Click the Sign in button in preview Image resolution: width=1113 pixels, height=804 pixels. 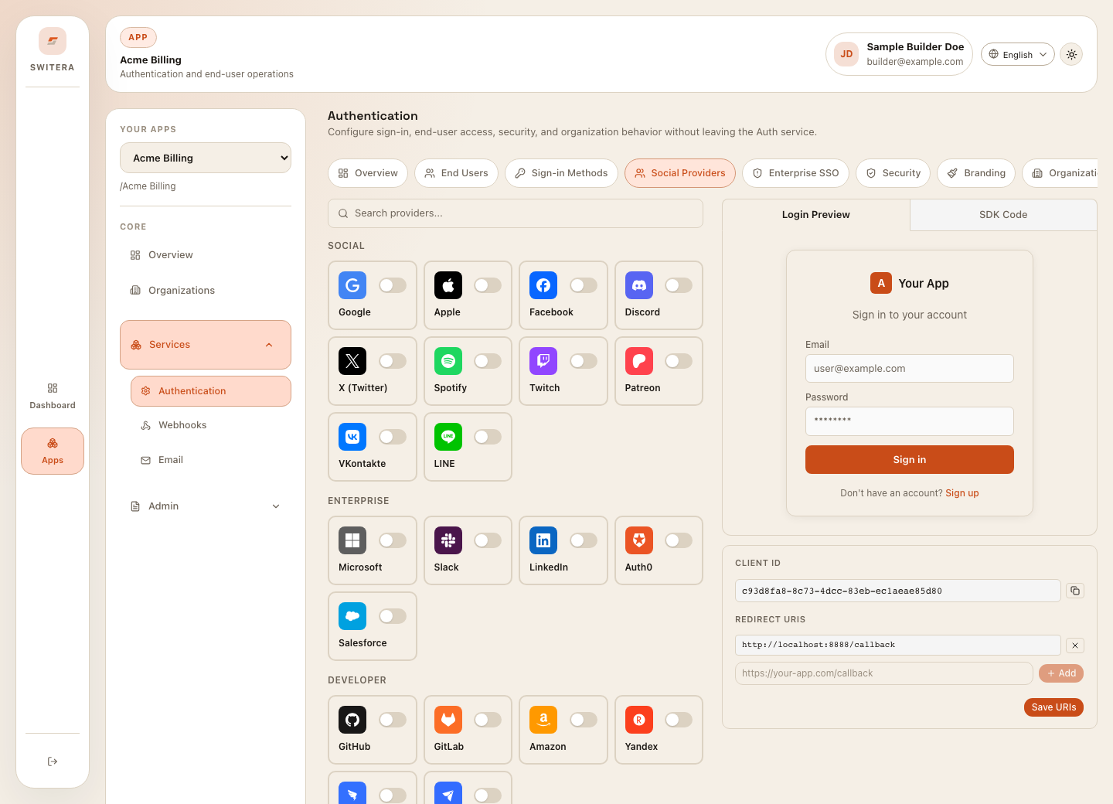[x=910, y=460]
